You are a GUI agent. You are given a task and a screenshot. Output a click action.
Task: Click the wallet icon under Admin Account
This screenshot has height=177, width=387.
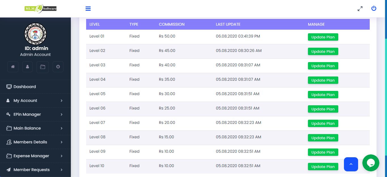[x=42, y=67]
